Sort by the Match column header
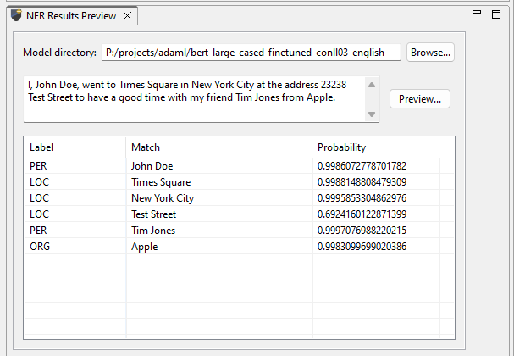The width and height of the screenshot is (514, 356). tap(218, 147)
